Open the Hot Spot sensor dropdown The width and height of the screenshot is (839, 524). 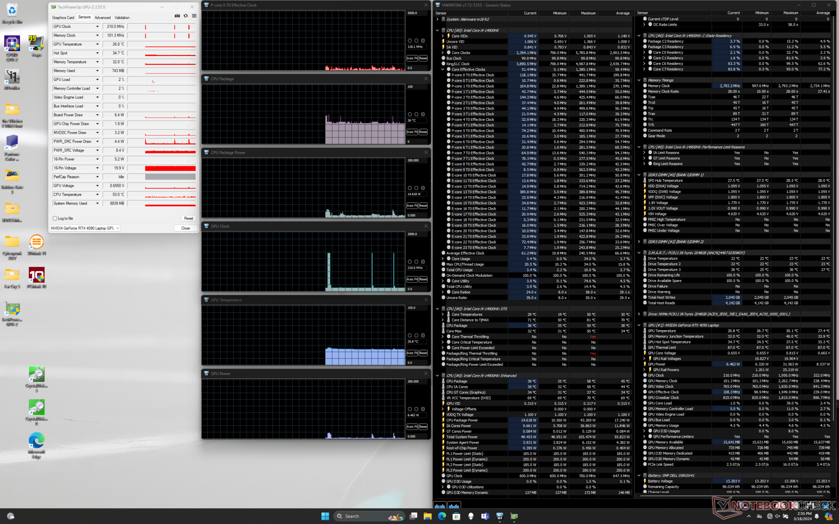[x=97, y=53]
